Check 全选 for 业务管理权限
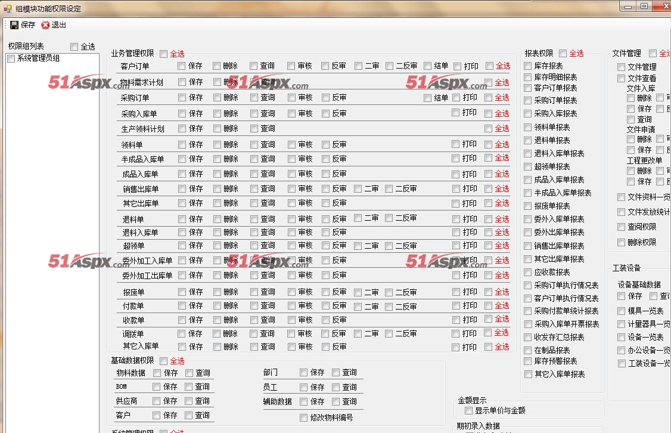The height and width of the screenshot is (433, 671). point(163,54)
